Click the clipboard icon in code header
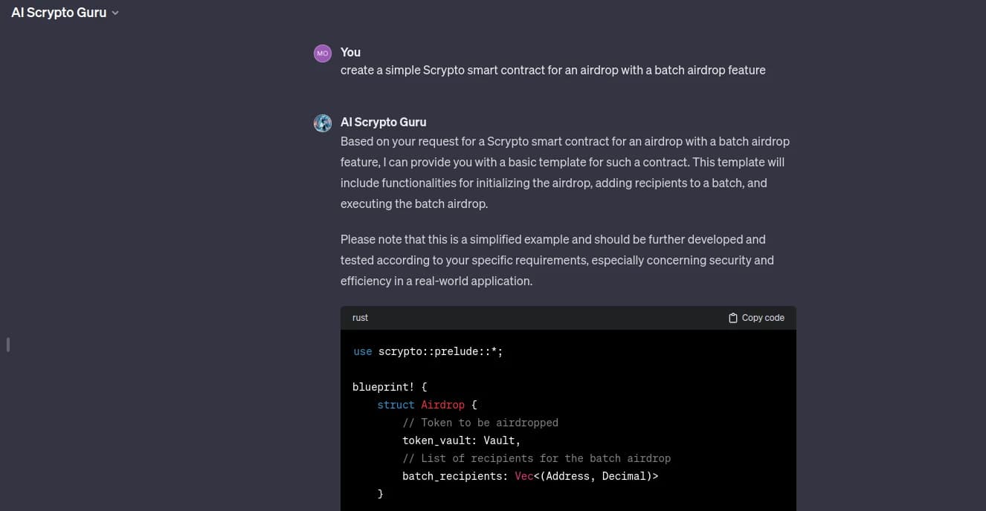This screenshot has width=986, height=511. (733, 318)
